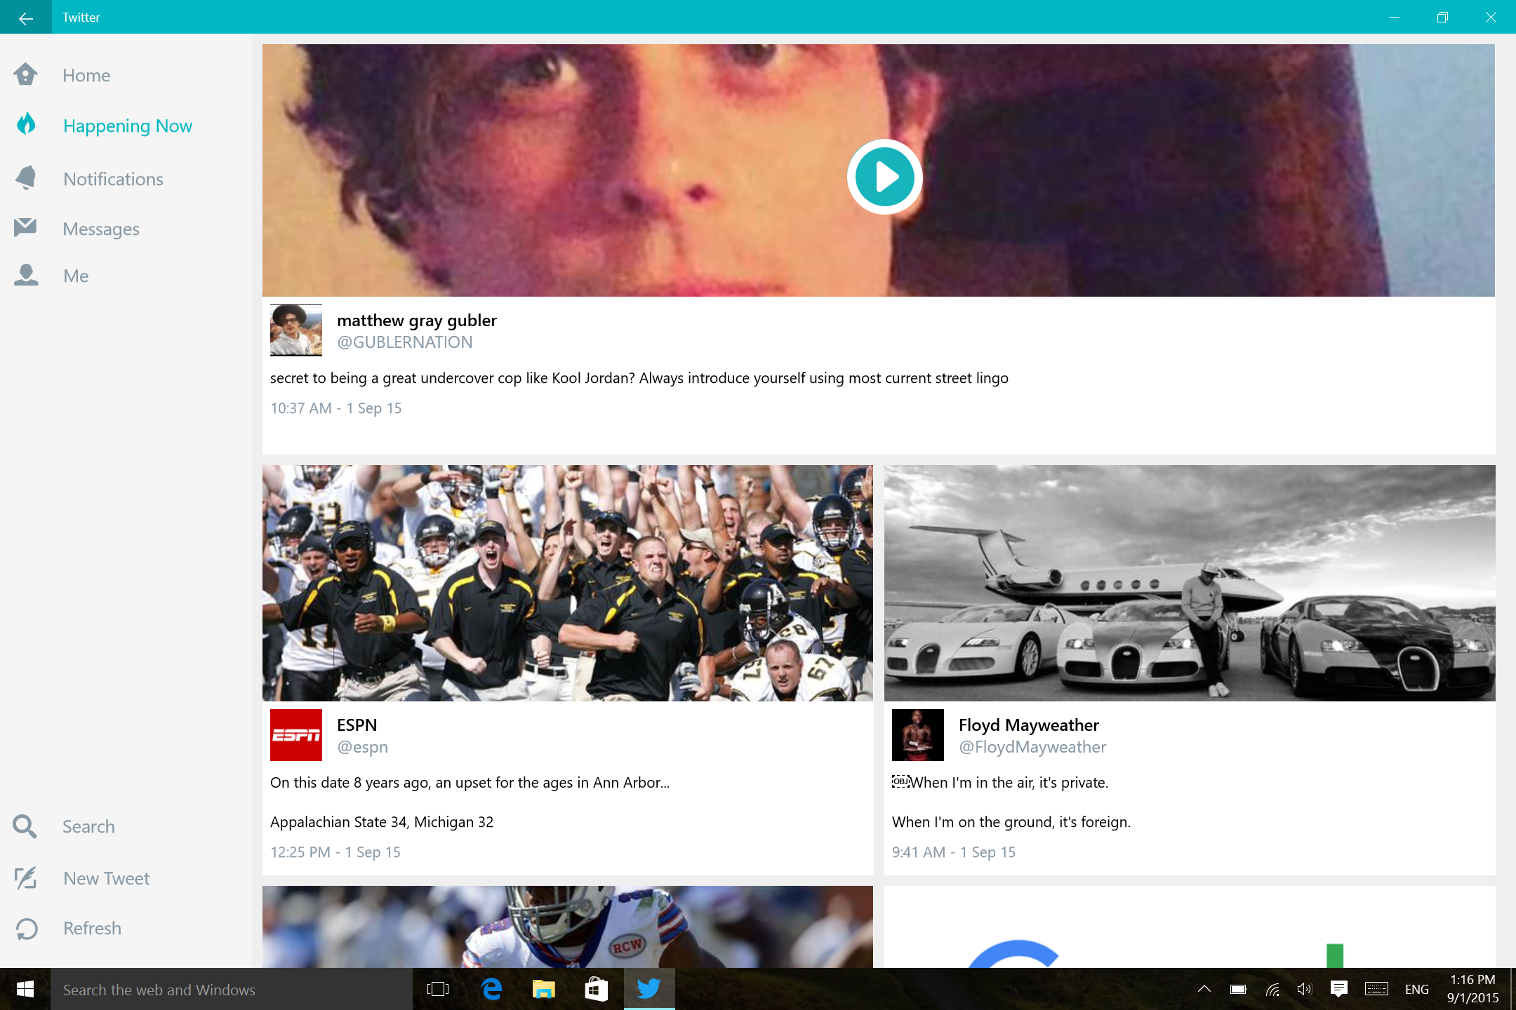Click the volume speaker icon
Image resolution: width=1516 pixels, height=1010 pixels.
[1305, 989]
